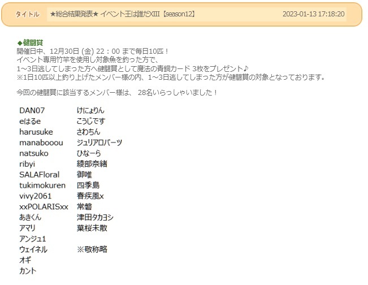Screen dimensions: 368x285
Task: Select the member name harusuke
Action: (x=36, y=132)
